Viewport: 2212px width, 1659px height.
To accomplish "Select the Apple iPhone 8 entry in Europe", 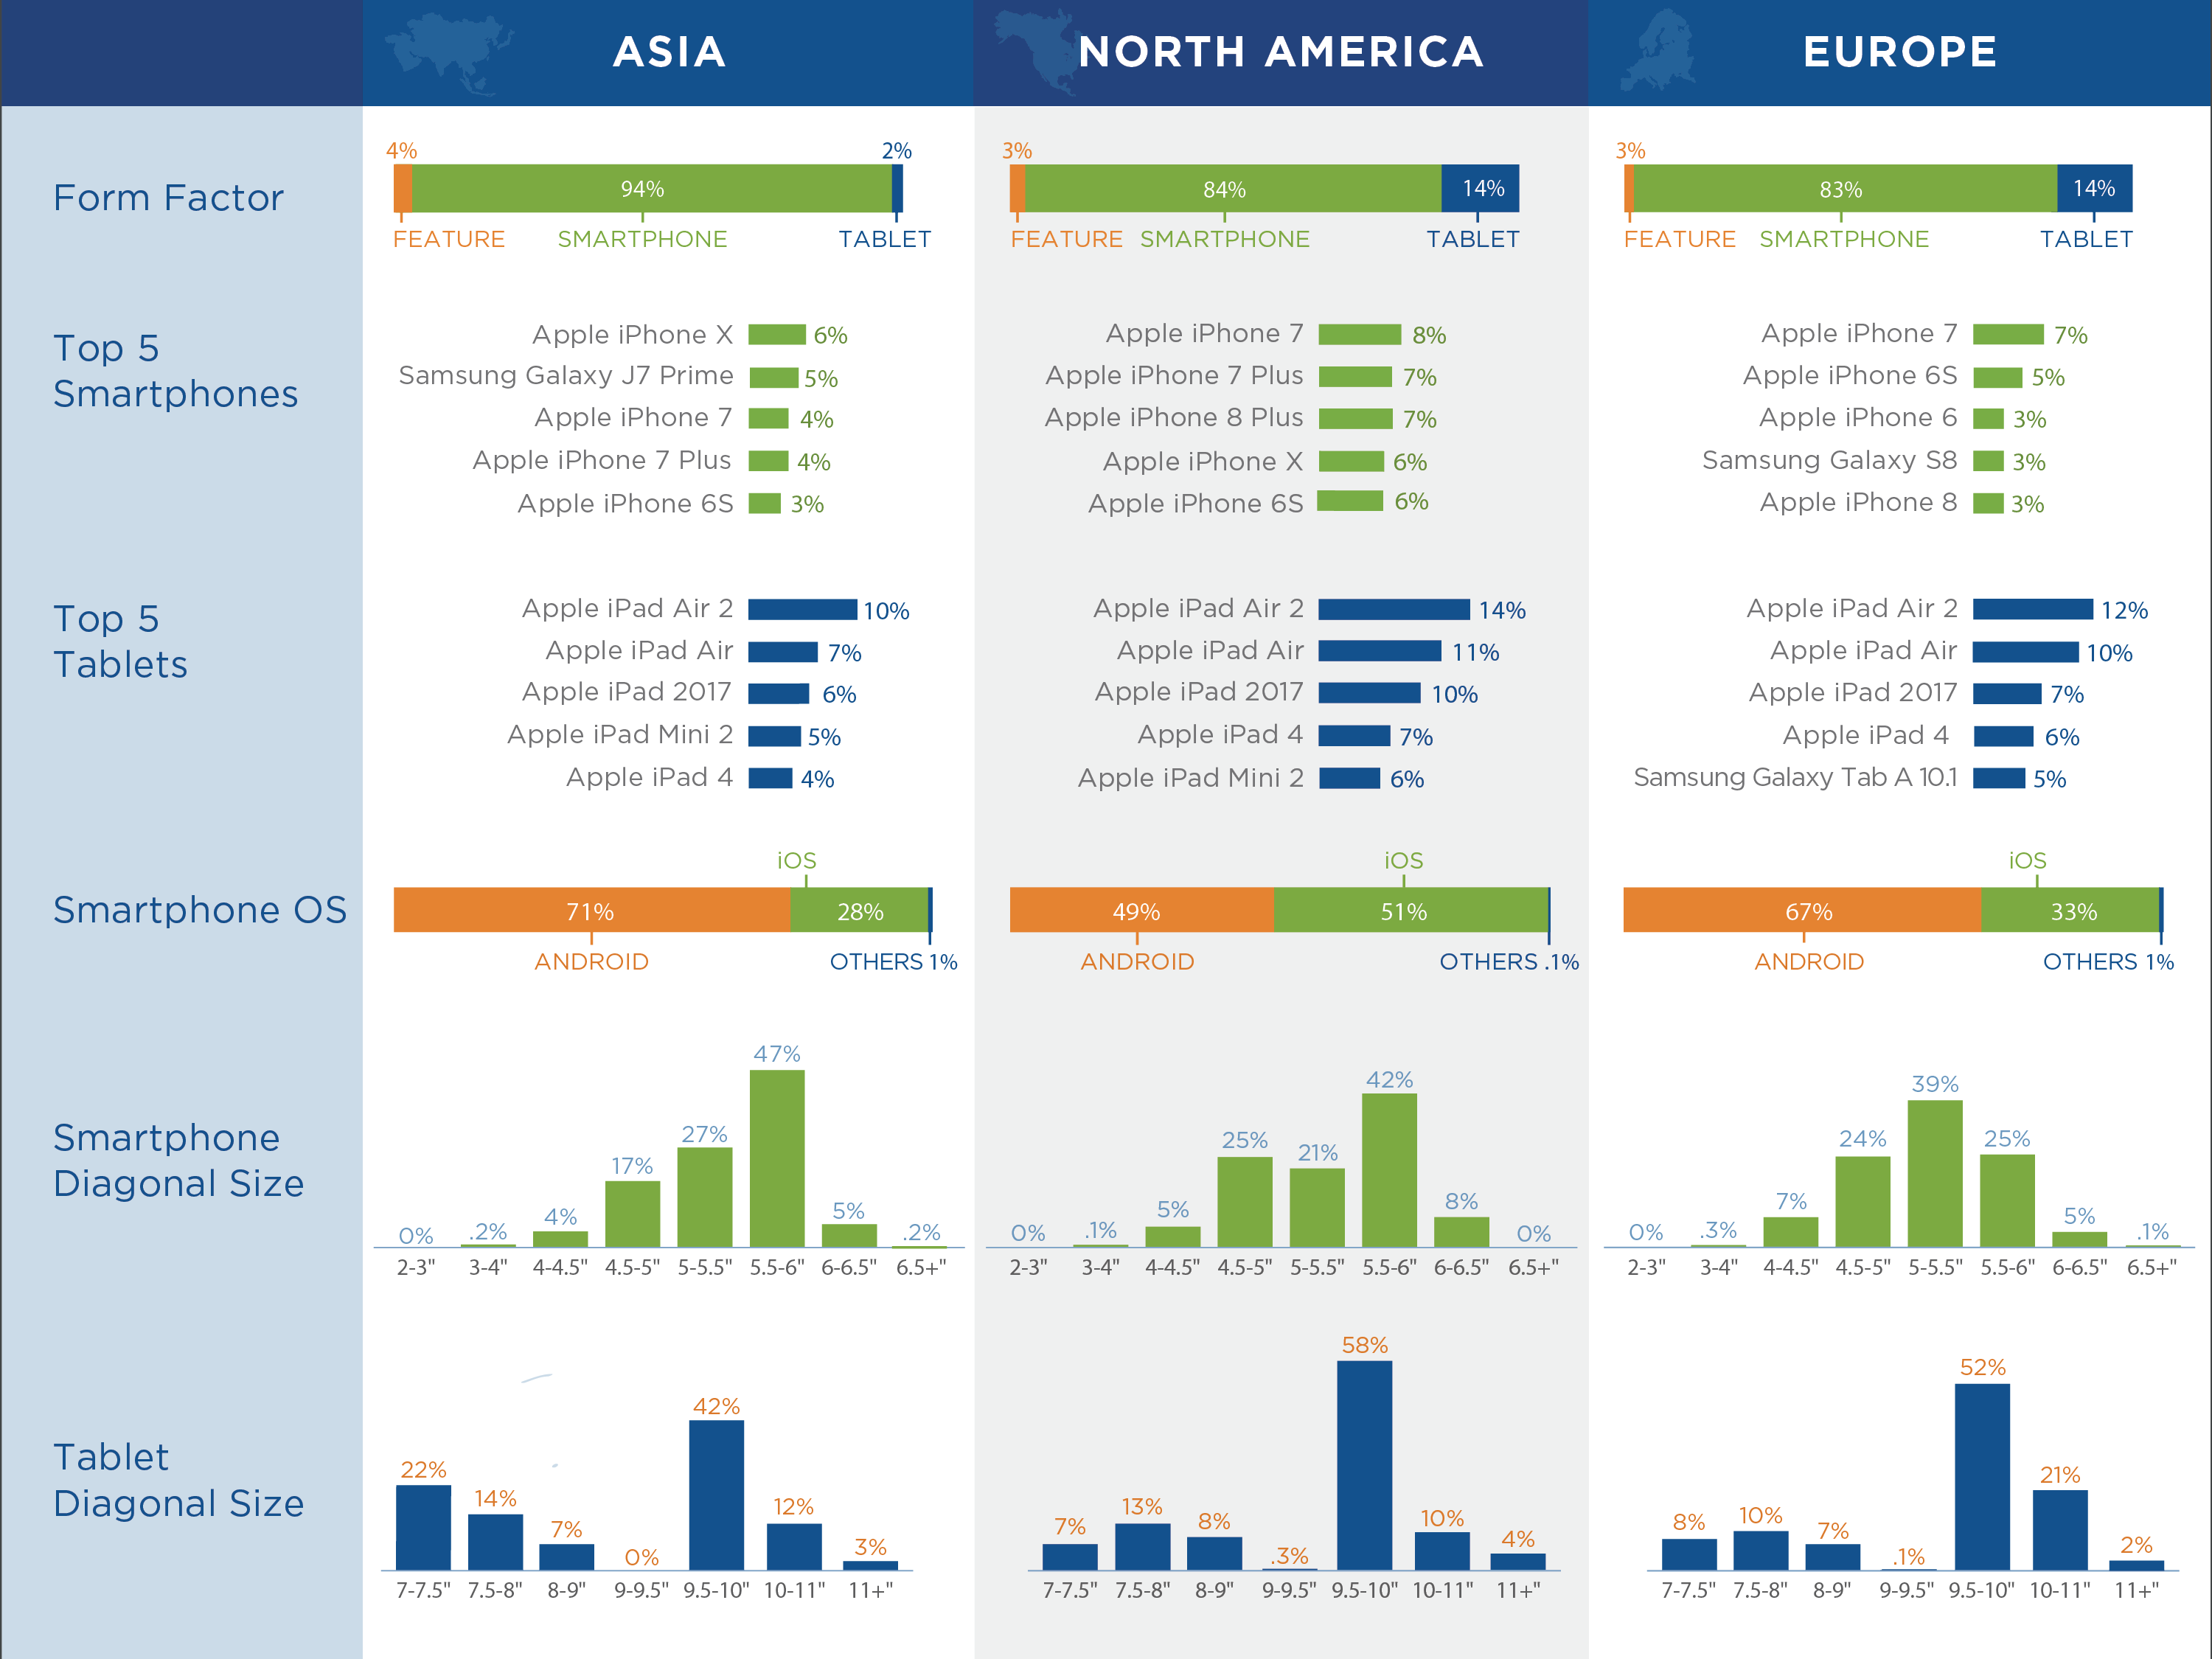I will (1858, 502).
